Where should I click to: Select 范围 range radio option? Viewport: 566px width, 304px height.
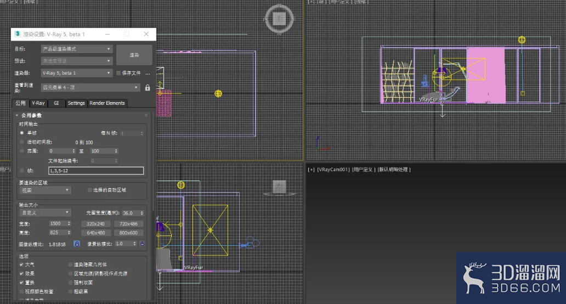(22, 151)
